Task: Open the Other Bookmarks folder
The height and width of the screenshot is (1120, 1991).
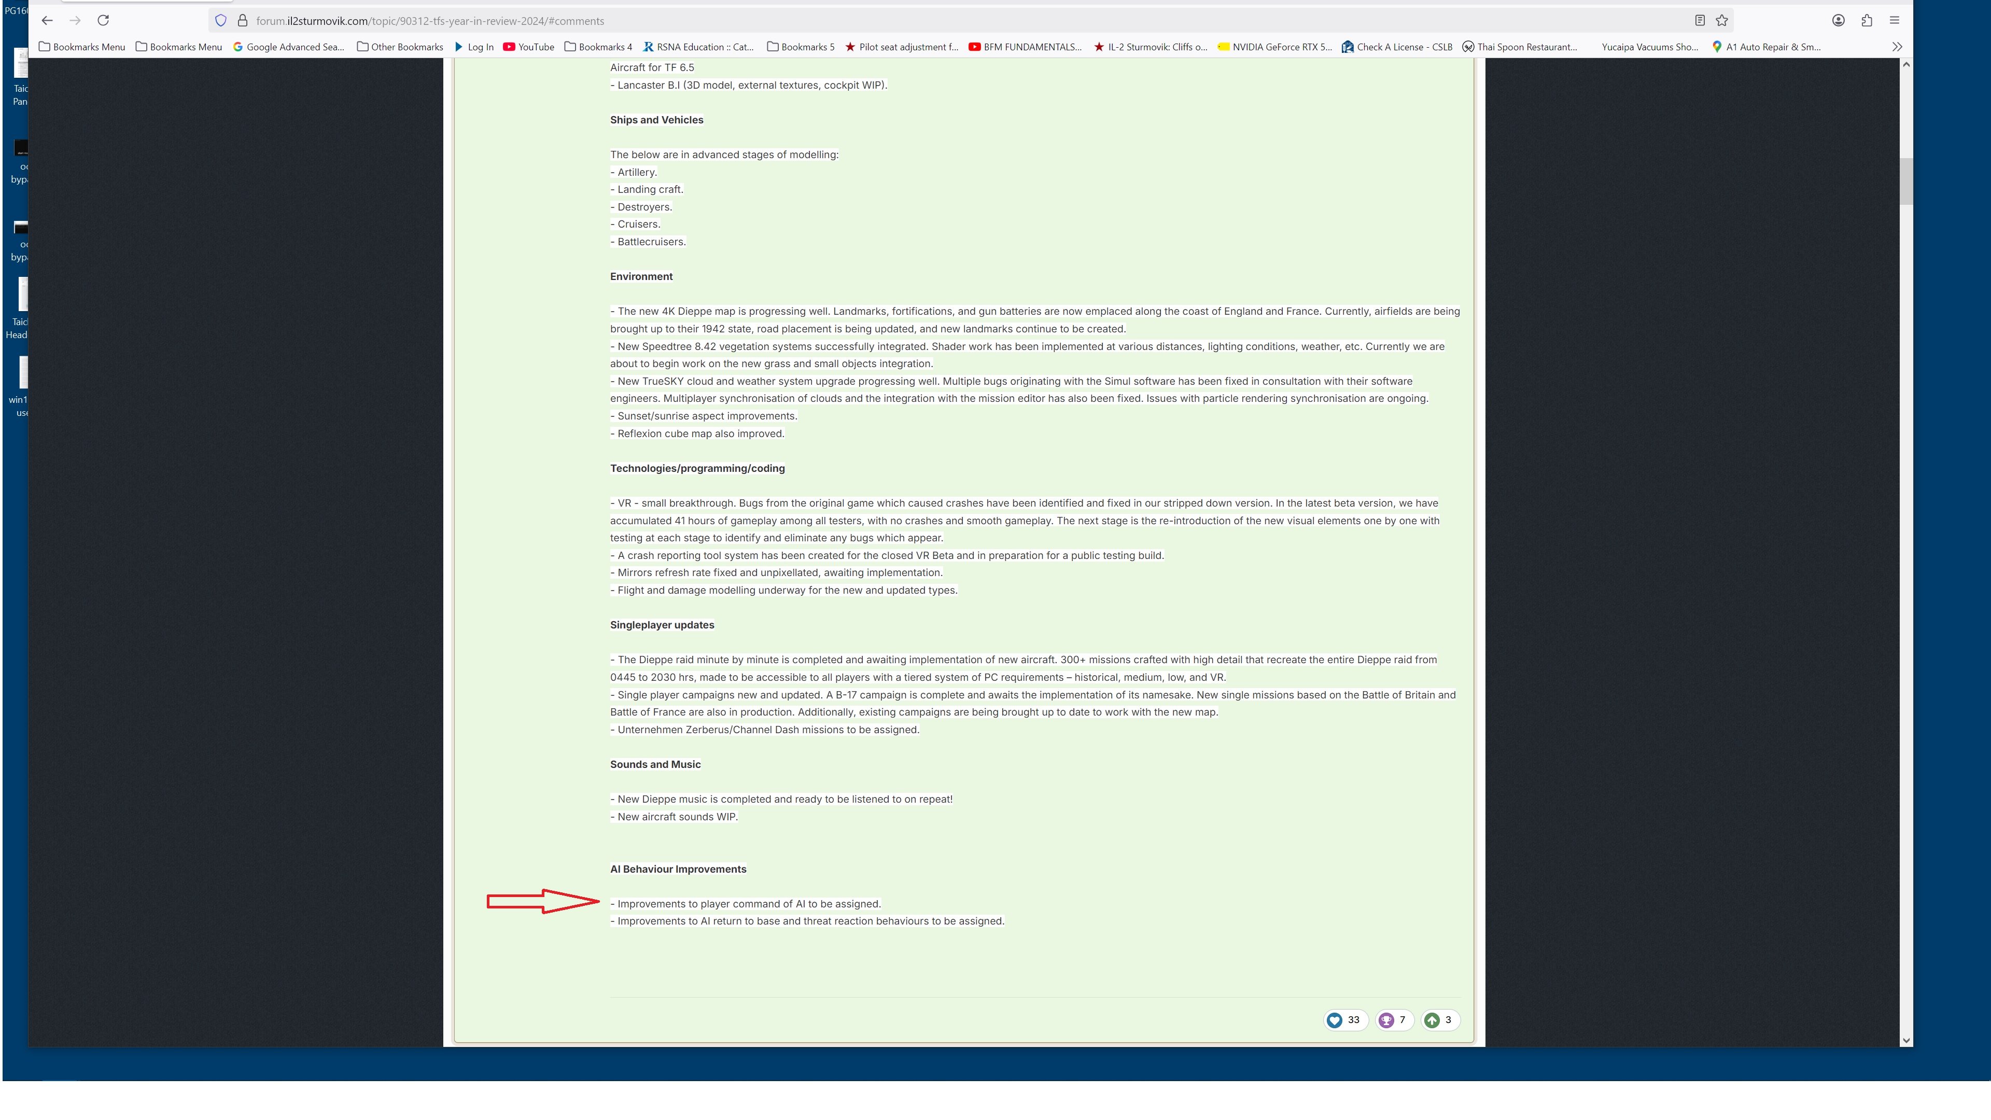Action: [400, 47]
